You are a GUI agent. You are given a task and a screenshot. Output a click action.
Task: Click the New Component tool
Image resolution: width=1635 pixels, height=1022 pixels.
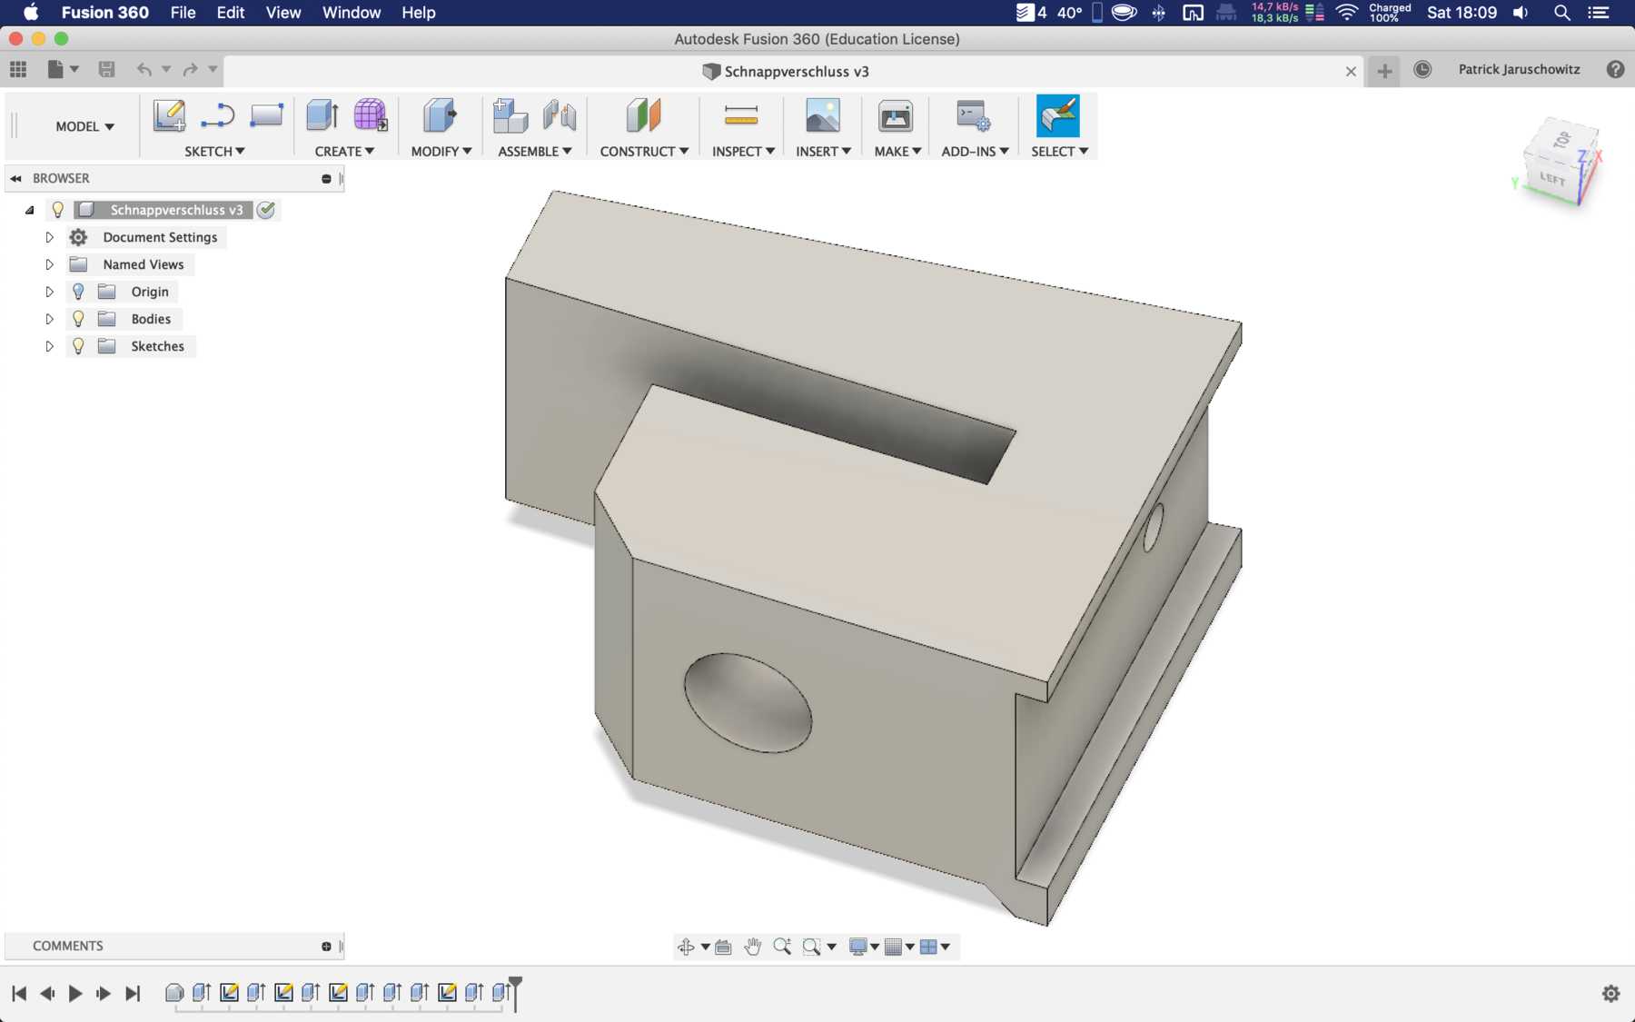(510, 116)
